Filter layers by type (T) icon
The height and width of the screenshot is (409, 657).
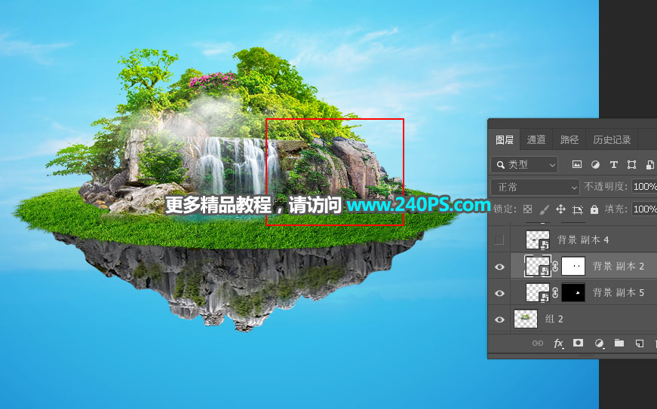point(614,165)
